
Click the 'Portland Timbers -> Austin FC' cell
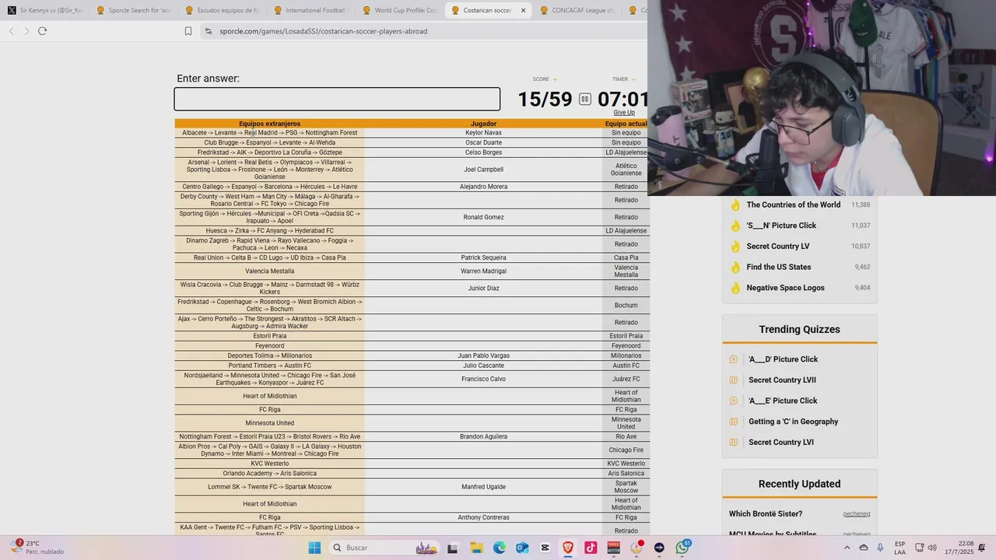tap(269, 366)
